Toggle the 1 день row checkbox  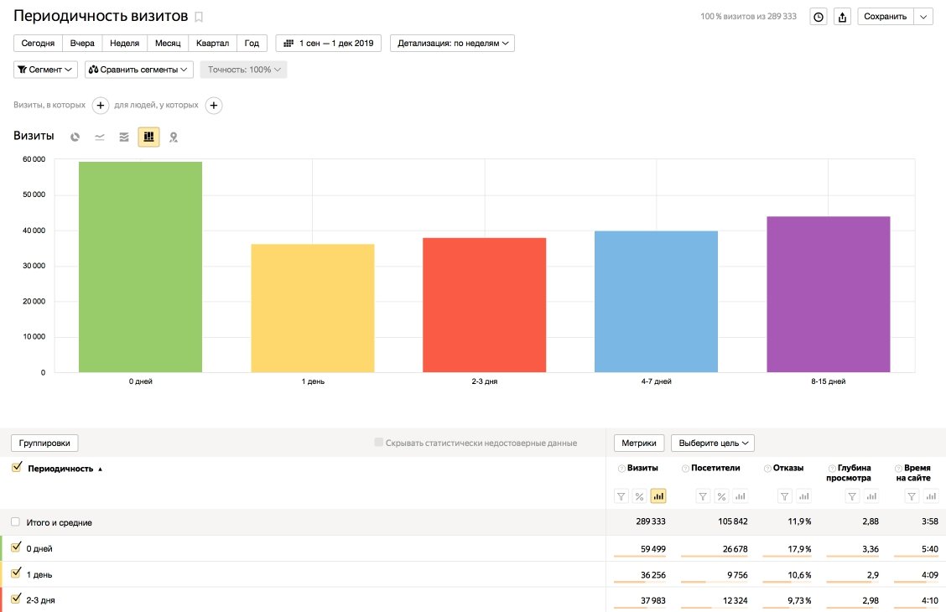click(16, 573)
